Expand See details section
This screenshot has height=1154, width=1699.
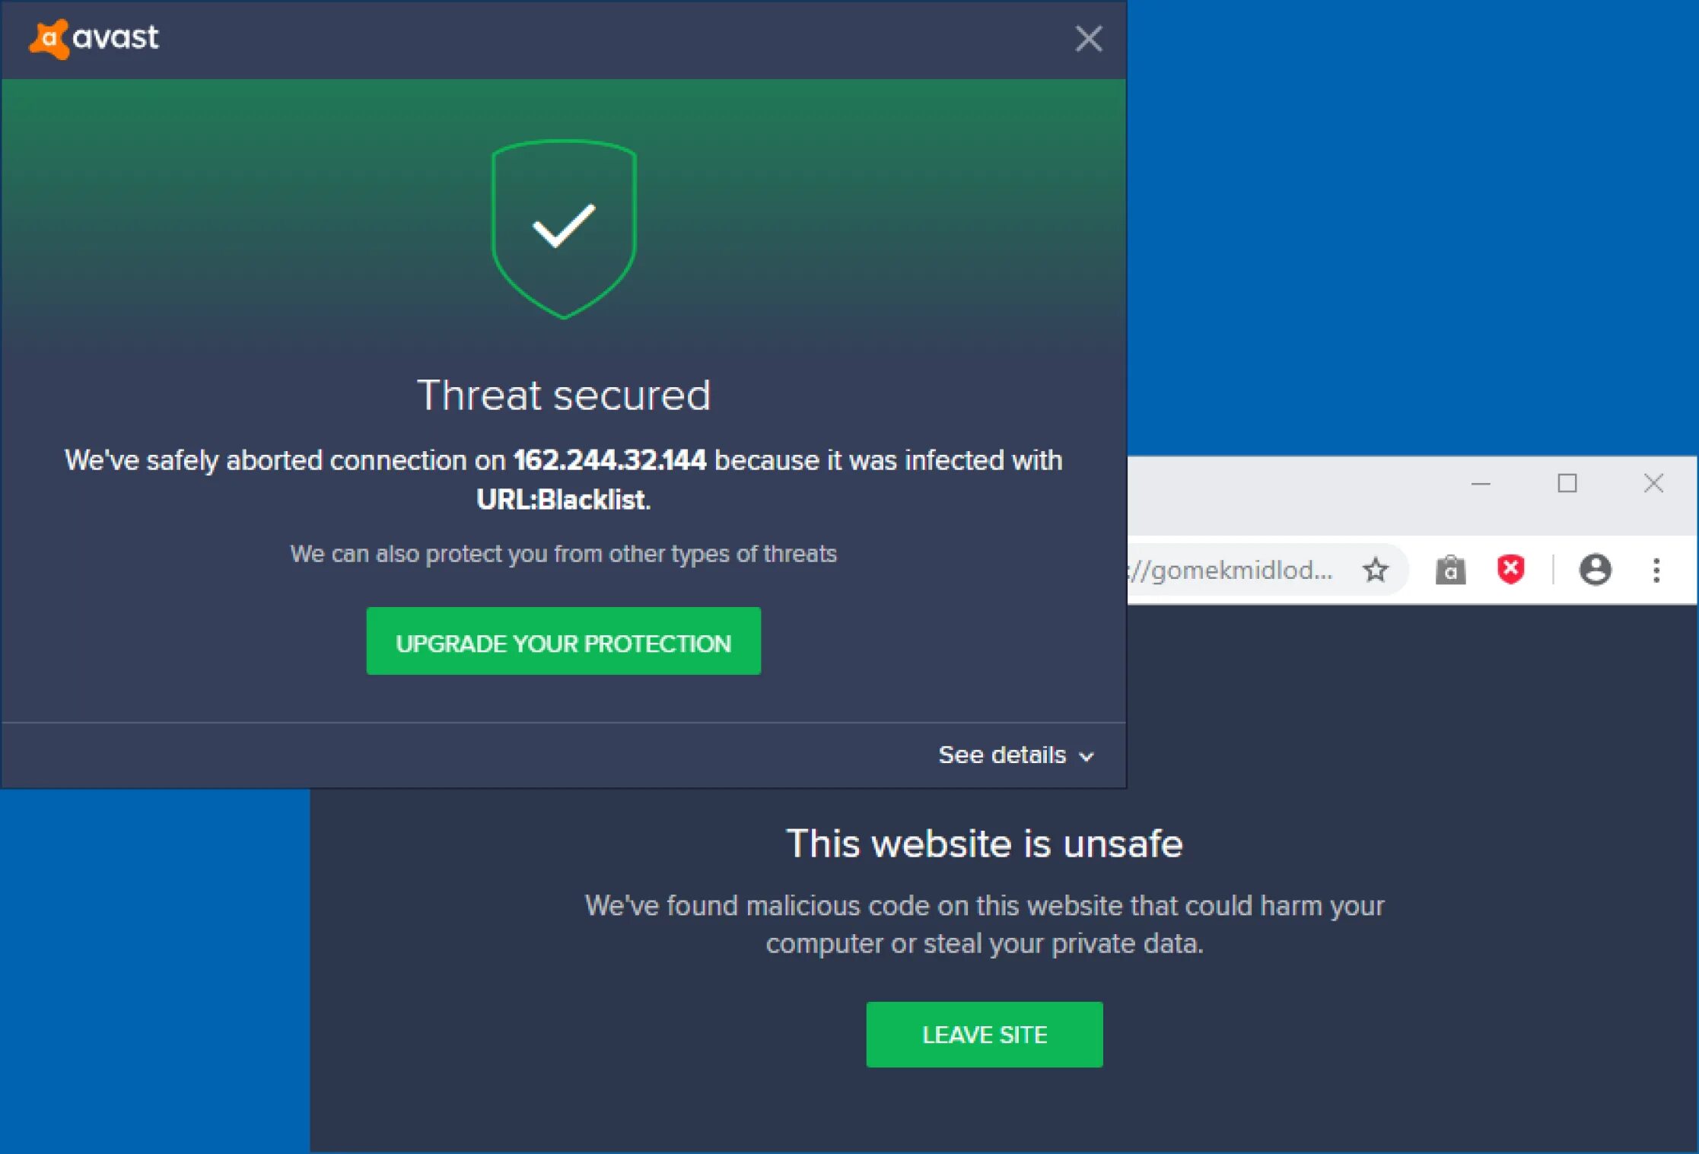(1016, 755)
